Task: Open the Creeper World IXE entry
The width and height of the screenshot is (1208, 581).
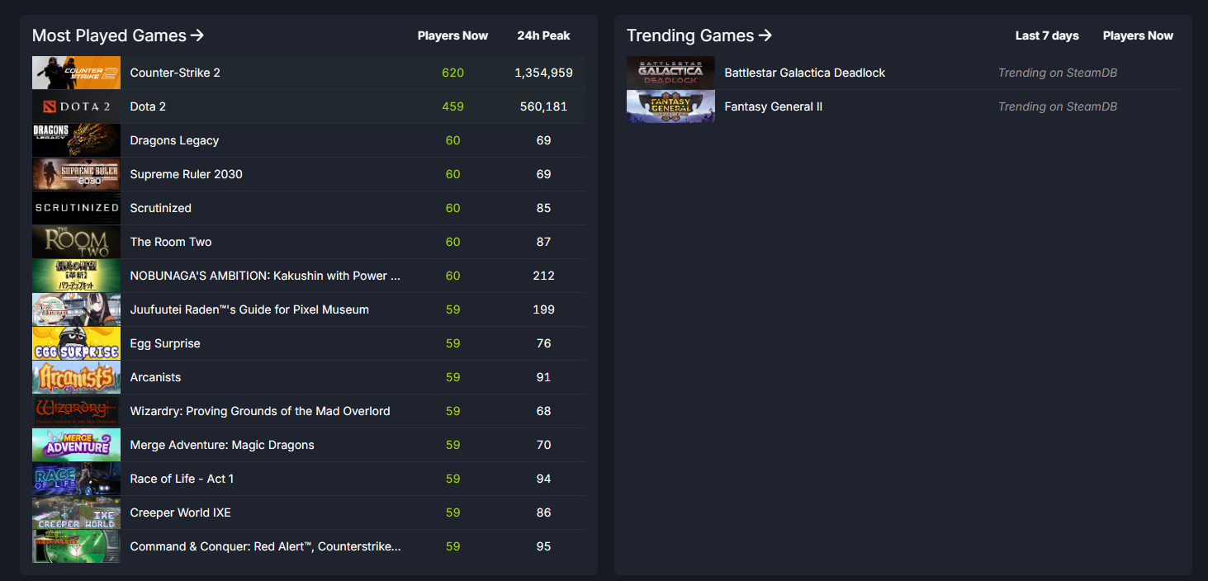Action: click(180, 513)
